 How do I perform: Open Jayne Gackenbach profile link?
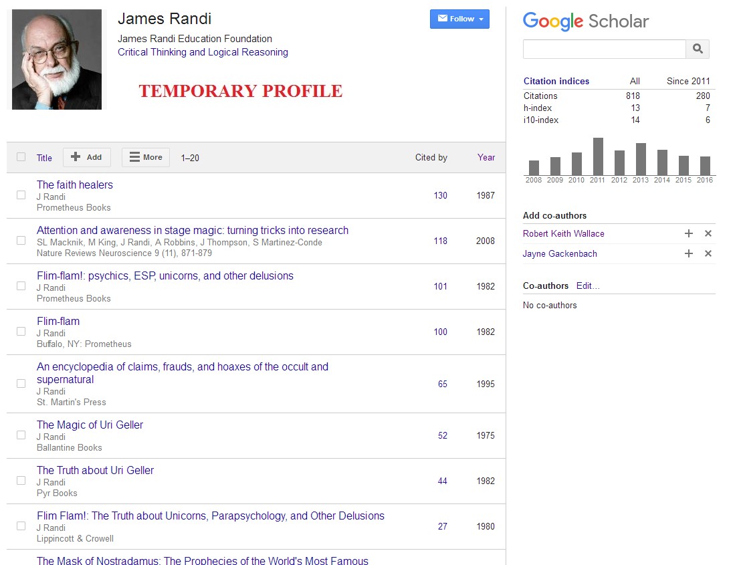pos(560,253)
